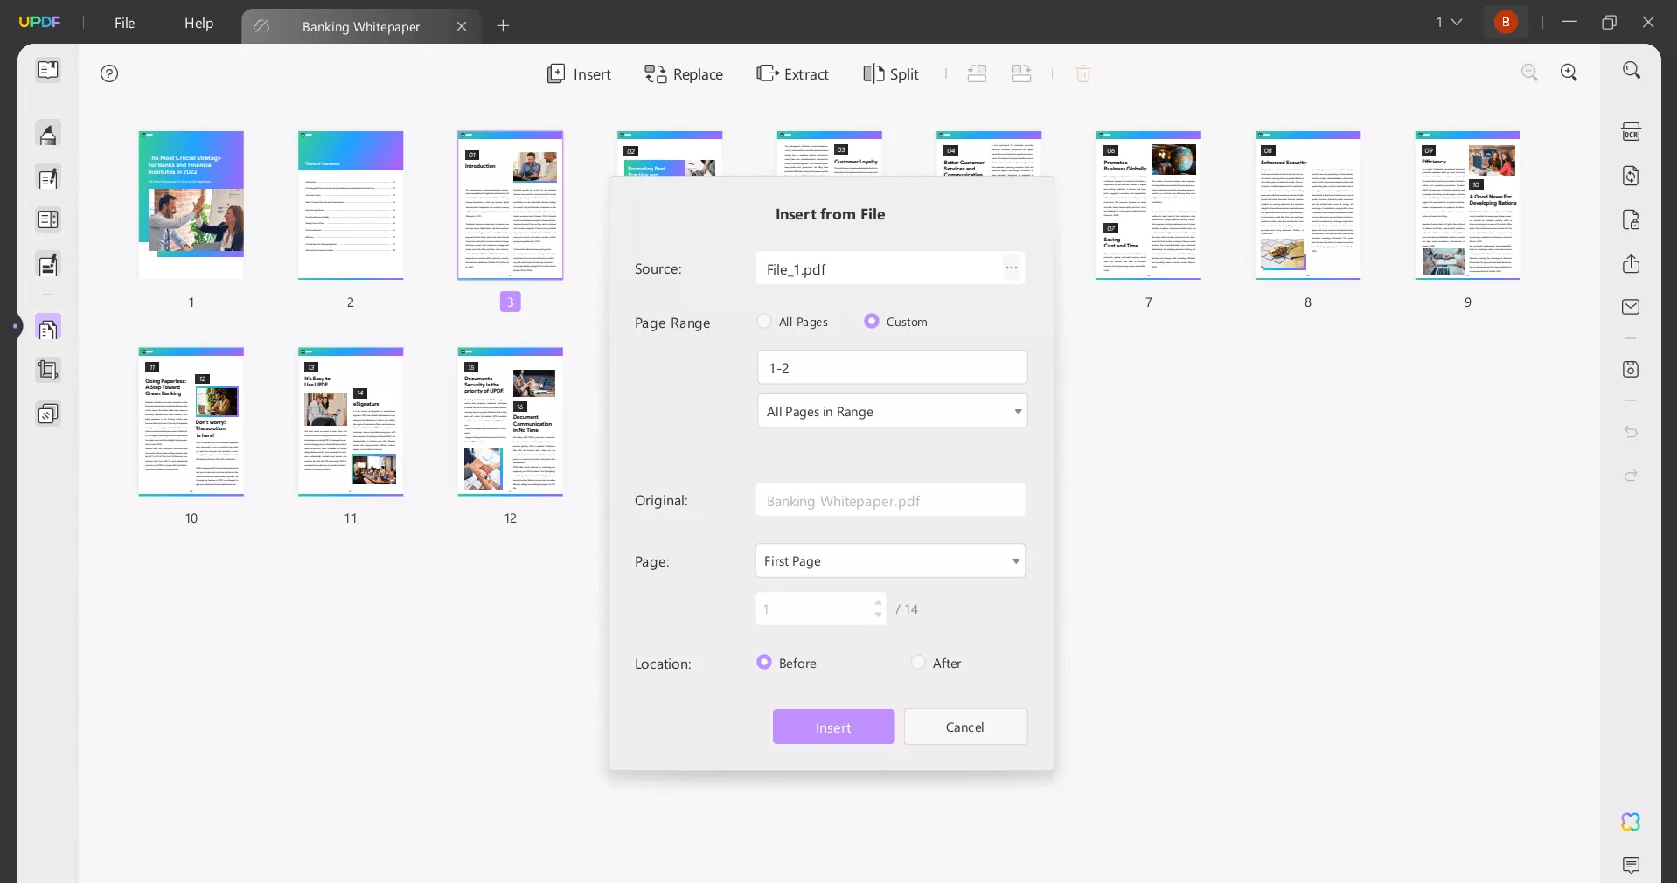The height and width of the screenshot is (883, 1677).
Task: Select the All Pages radio button
Action: 763,322
